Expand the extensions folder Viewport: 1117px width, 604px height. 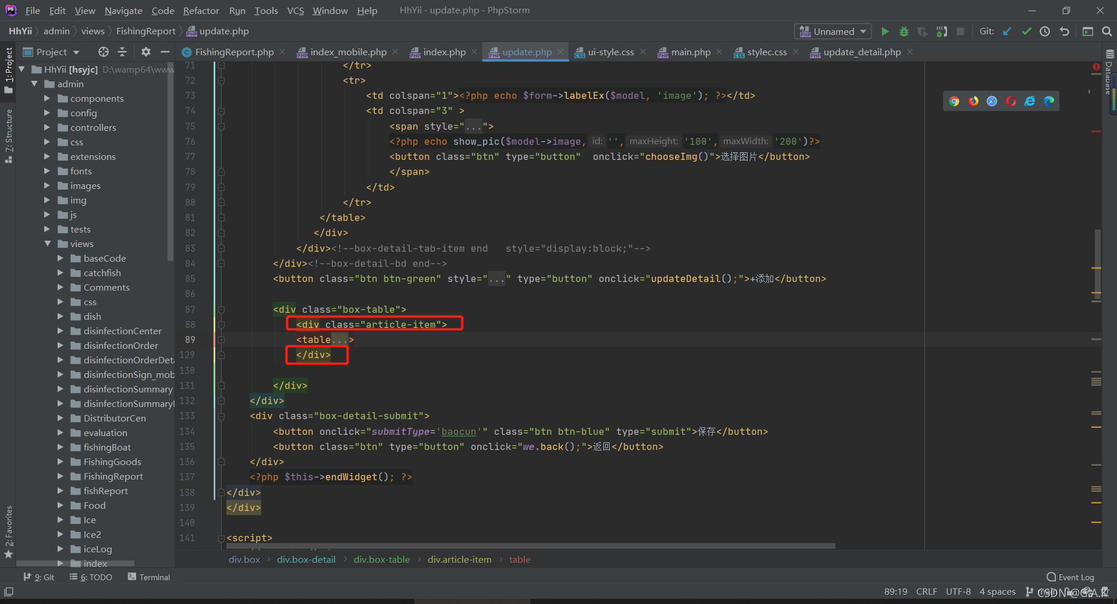47,156
